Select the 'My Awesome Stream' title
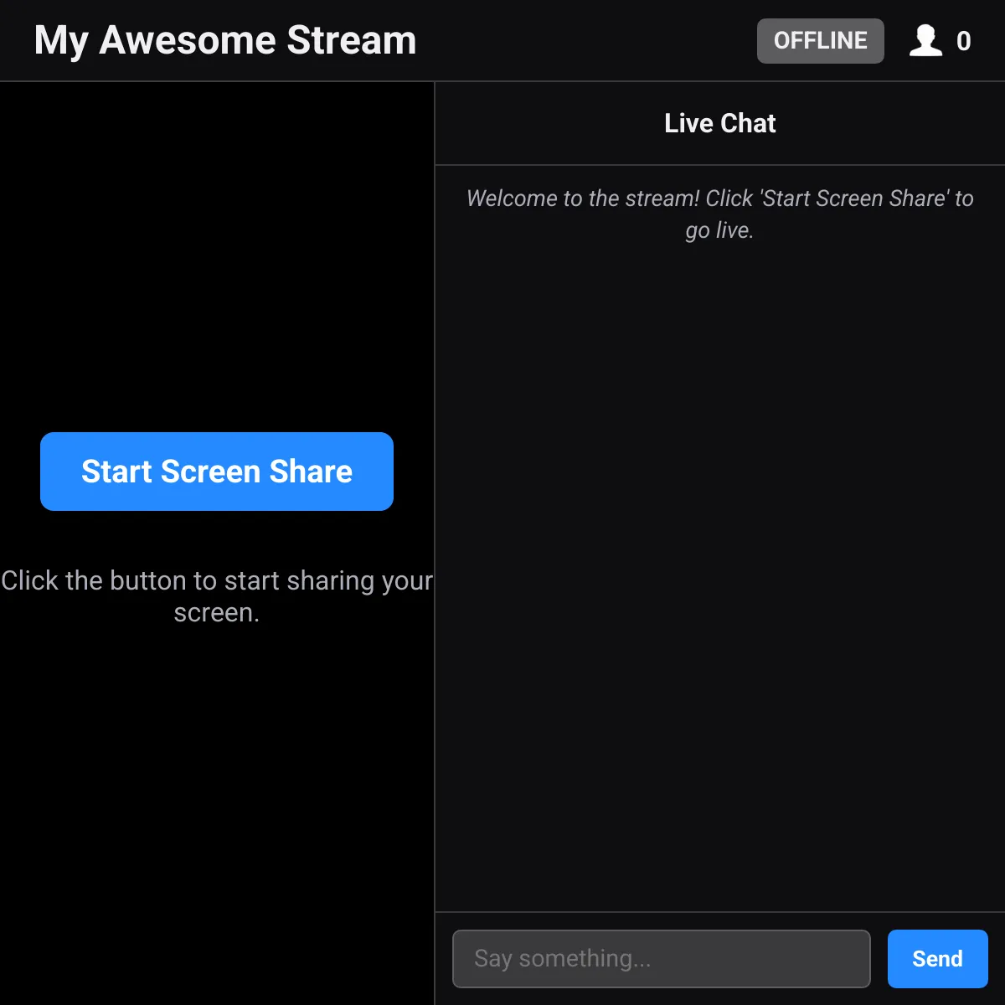 [225, 40]
